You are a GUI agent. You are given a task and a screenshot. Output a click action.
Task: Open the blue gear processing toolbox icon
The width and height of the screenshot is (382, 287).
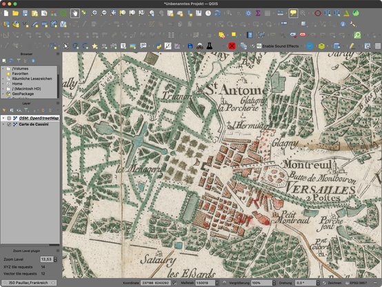pyautogui.click(x=248, y=13)
